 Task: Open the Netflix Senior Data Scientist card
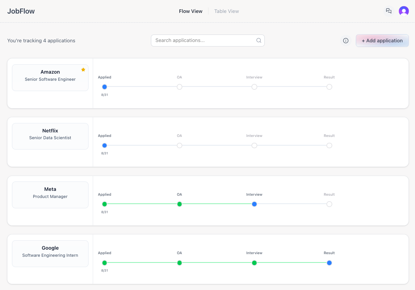point(50,136)
